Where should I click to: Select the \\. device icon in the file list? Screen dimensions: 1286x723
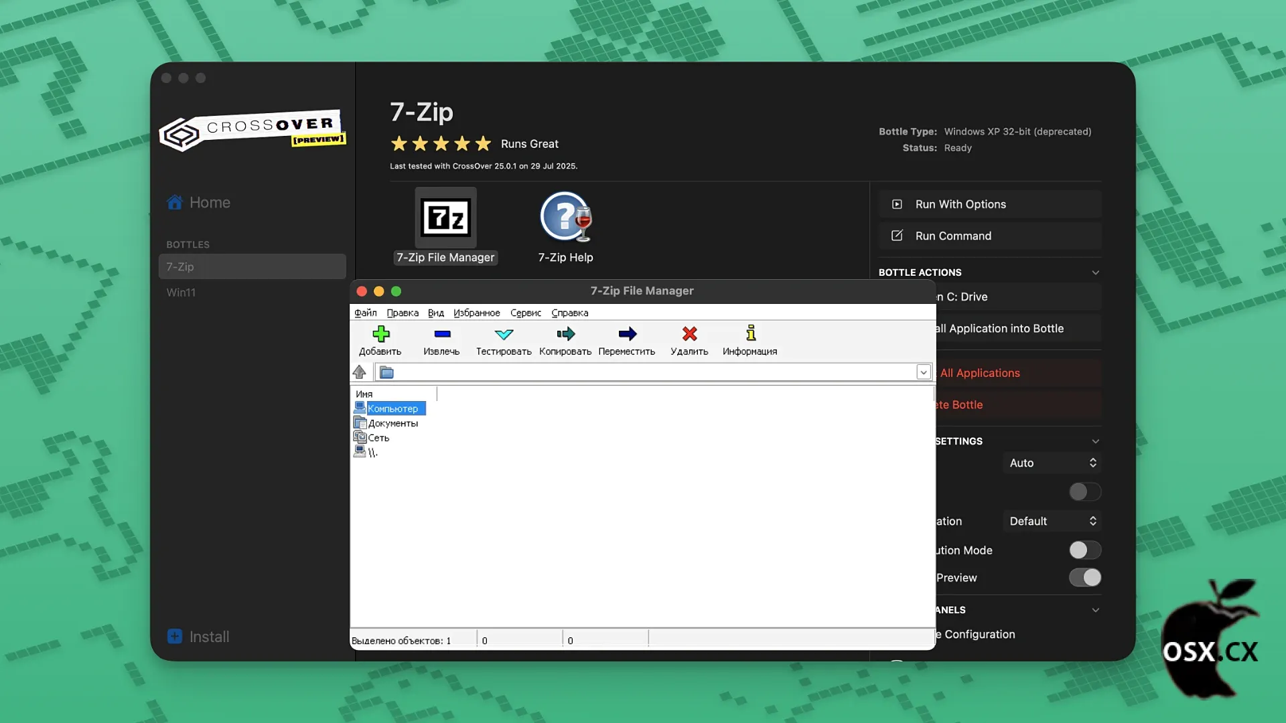pos(360,452)
